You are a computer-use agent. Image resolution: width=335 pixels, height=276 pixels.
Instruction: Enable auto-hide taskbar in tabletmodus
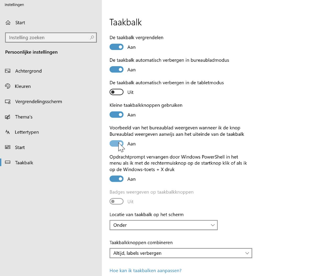click(116, 92)
